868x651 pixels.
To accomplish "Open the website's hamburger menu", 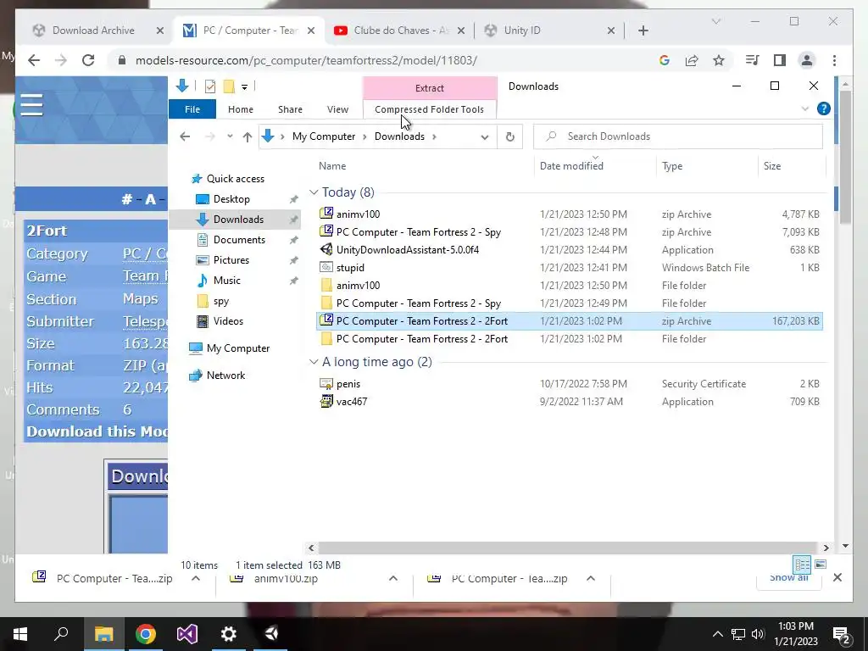I will tap(31, 104).
